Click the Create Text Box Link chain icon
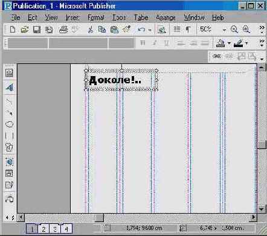 (x=217, y=56)
